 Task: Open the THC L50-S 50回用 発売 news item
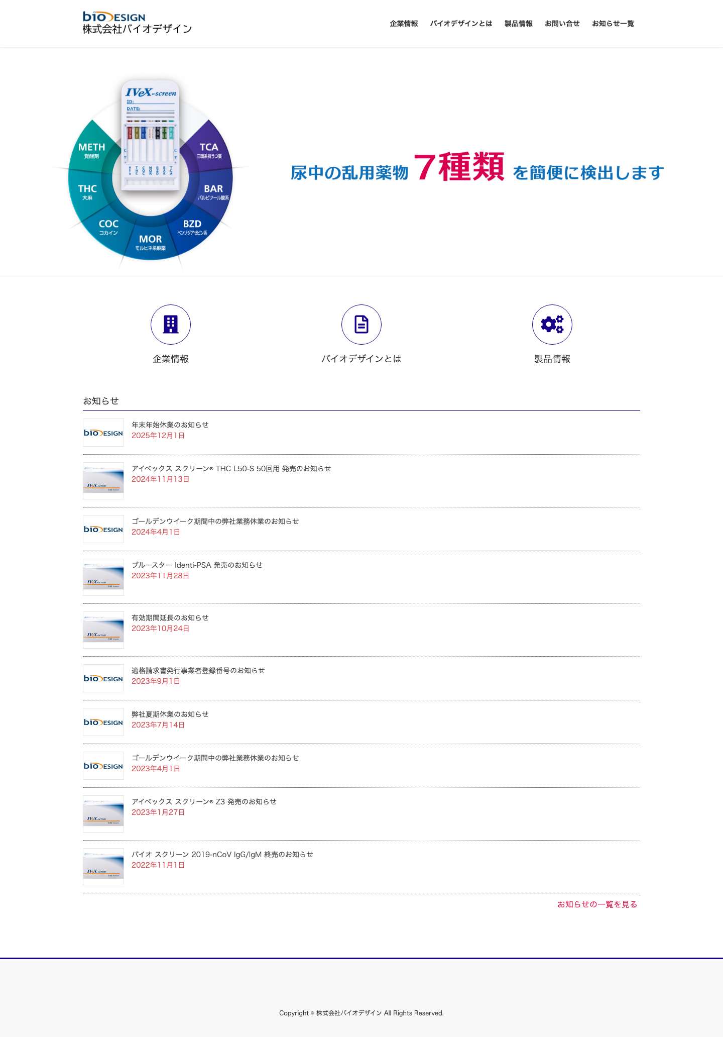tap(231, 468)
